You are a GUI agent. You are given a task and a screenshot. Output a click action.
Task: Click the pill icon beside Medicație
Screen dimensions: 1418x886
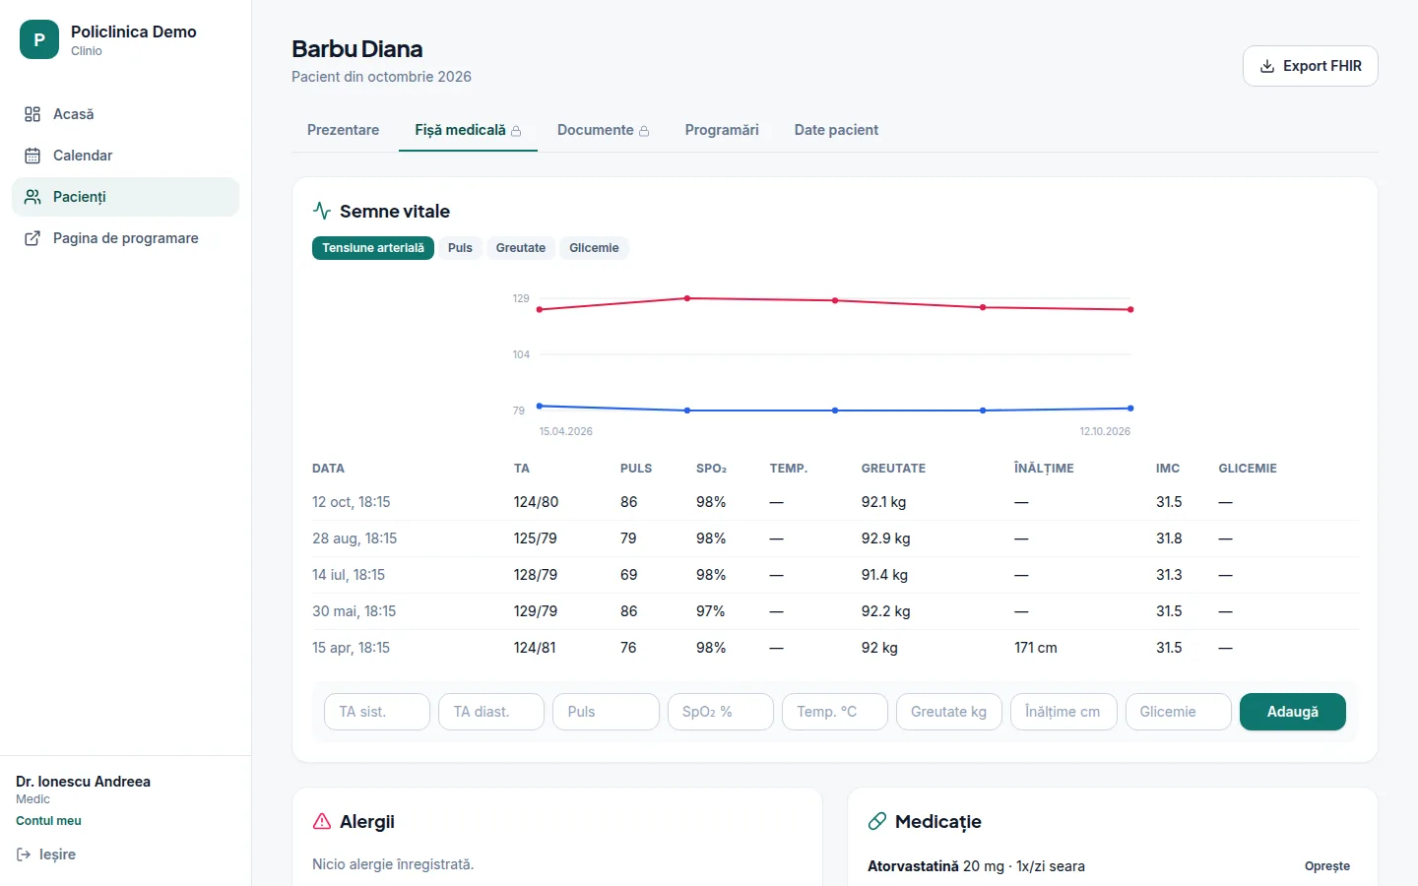click(x=877, y=821)
